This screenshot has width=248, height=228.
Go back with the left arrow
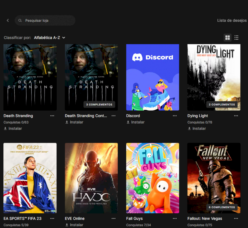coord(8,20)
